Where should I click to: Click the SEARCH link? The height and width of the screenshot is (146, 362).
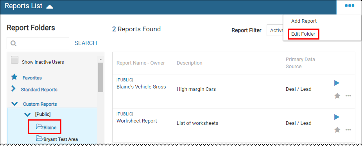pyautogui.click(x=86, y=43)
